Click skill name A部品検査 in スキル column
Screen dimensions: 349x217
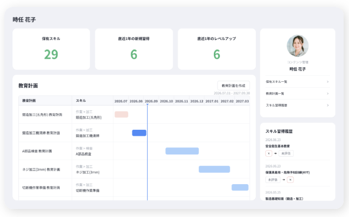tap(83, 154)
